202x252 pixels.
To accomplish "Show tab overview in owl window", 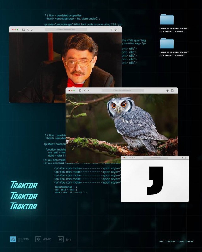I will [172, 91].
